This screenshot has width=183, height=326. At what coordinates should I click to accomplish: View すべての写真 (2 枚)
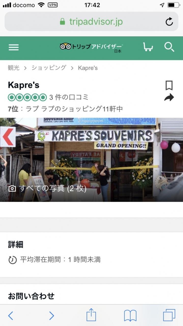[x=47, y=189]
